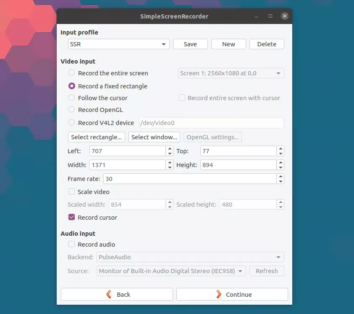Click the /dev/video0 device field

tap(212, 122)
